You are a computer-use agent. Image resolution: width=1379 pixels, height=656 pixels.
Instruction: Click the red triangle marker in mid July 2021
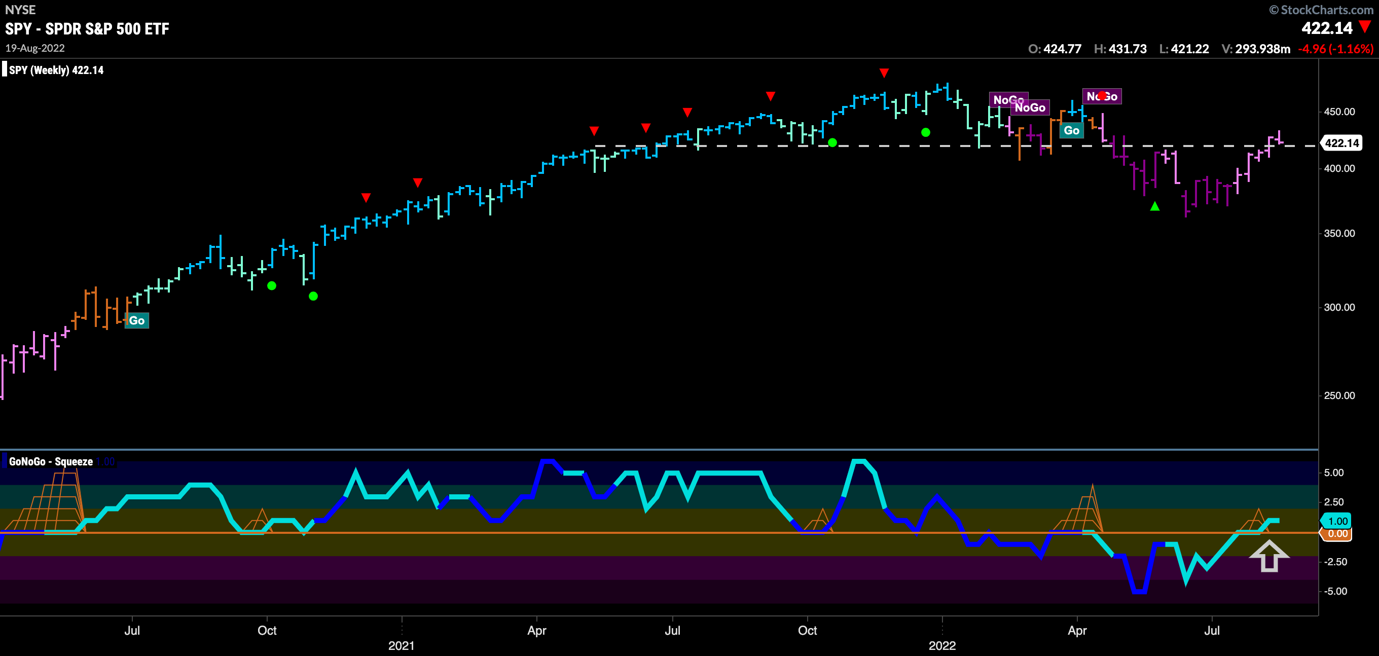pyautogui.click(x=687, y=112)
